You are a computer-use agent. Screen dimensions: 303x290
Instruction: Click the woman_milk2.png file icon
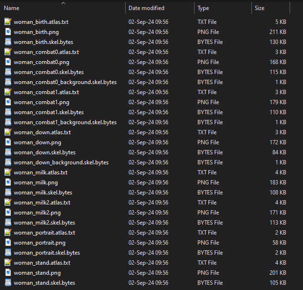[8, 213]
